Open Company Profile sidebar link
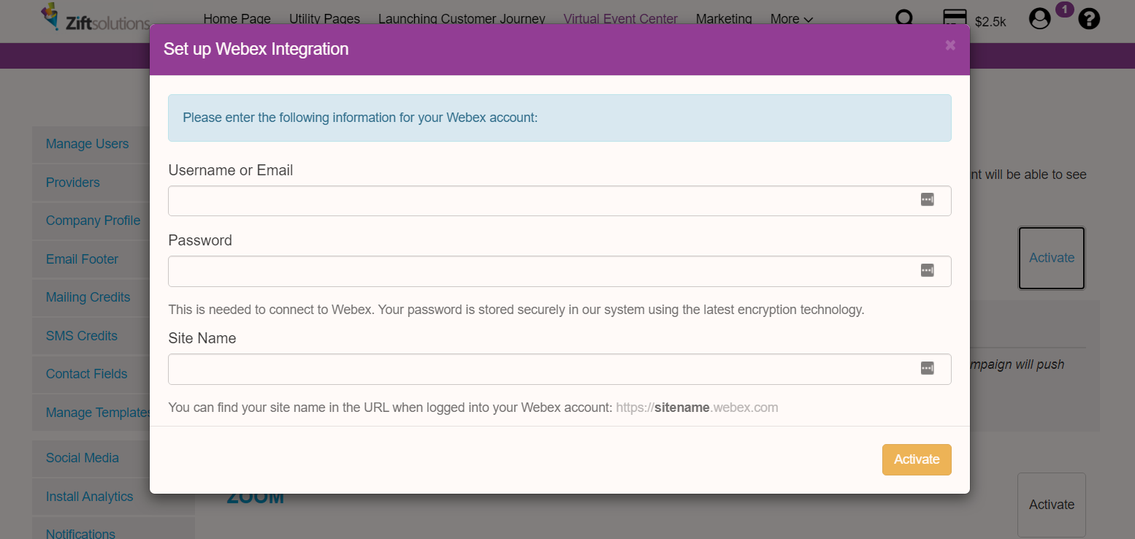Viewport: 1135px width, 539px height. tap(93, 221)
